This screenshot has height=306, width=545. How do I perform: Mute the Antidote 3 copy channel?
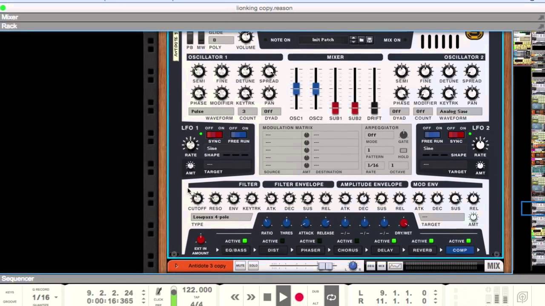[x=240, y=266]
